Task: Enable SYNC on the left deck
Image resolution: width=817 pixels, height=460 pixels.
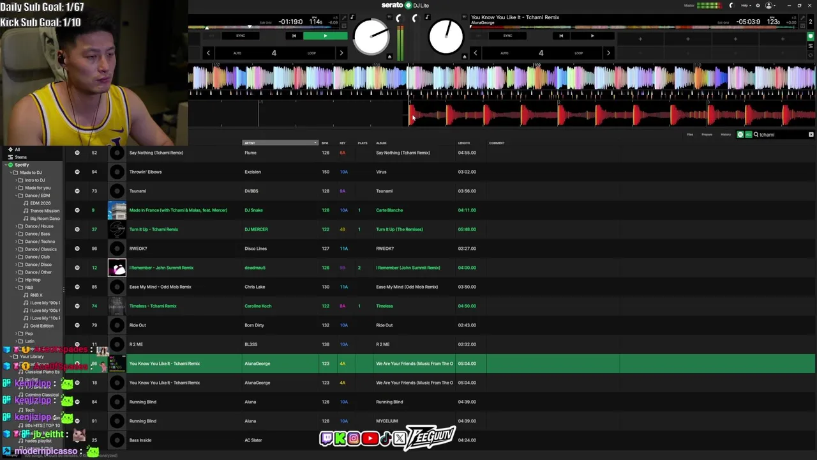Action: 241,36
